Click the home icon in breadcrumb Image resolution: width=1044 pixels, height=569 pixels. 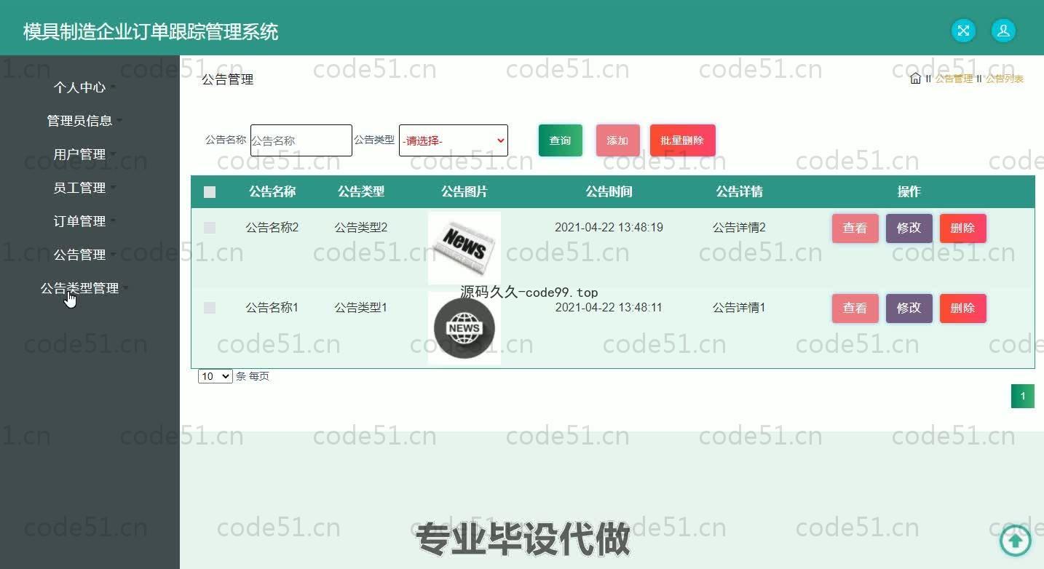pos(915,79)
